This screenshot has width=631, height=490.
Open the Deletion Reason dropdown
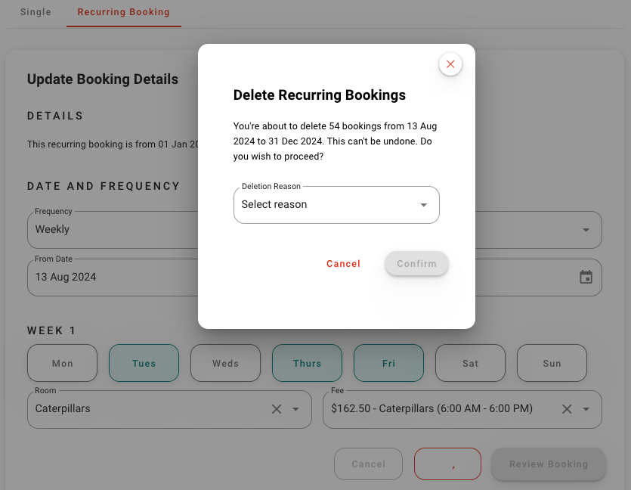tap(336, 205)
